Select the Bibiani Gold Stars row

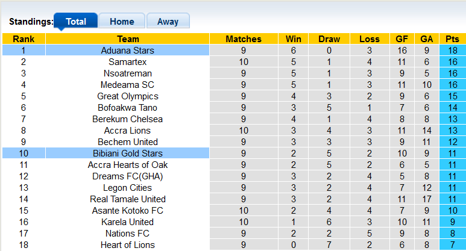(x=128, y=153)
